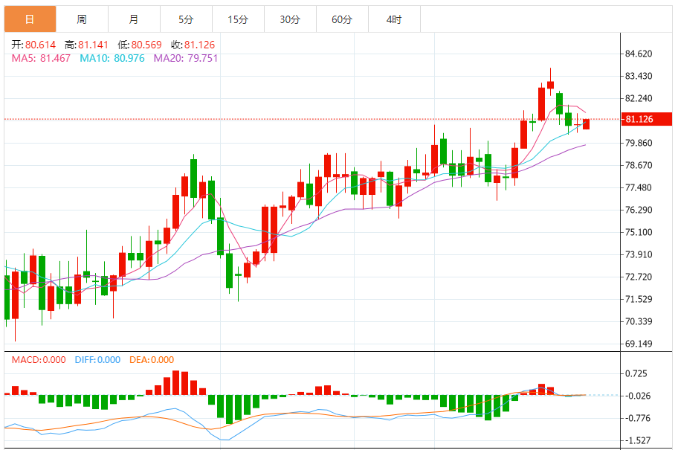Click the DIFF:0.000 label

(x=97, y=359)
